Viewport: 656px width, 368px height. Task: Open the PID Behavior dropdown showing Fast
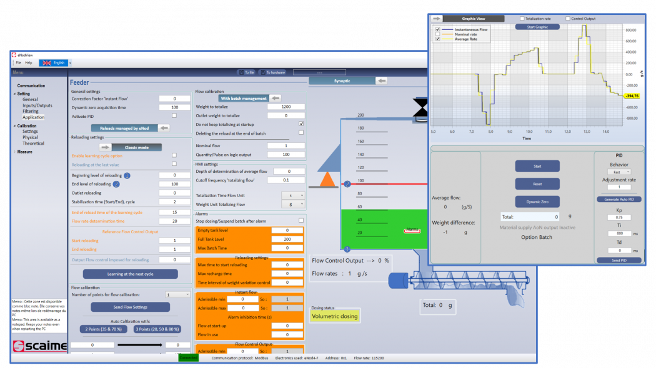click(620, 170)
